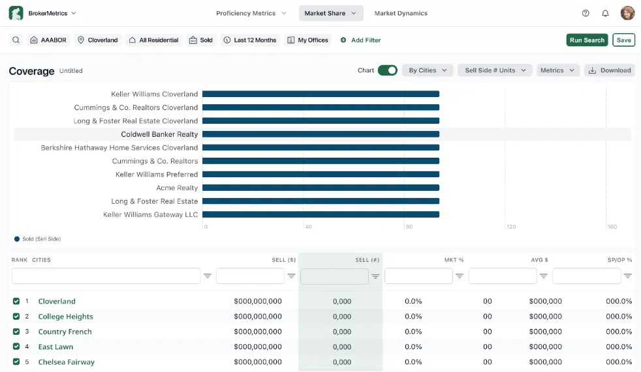Click the Untitled report name
This screenshot has width=641, height=372.
pyautogui.click(x=71, y=70)
